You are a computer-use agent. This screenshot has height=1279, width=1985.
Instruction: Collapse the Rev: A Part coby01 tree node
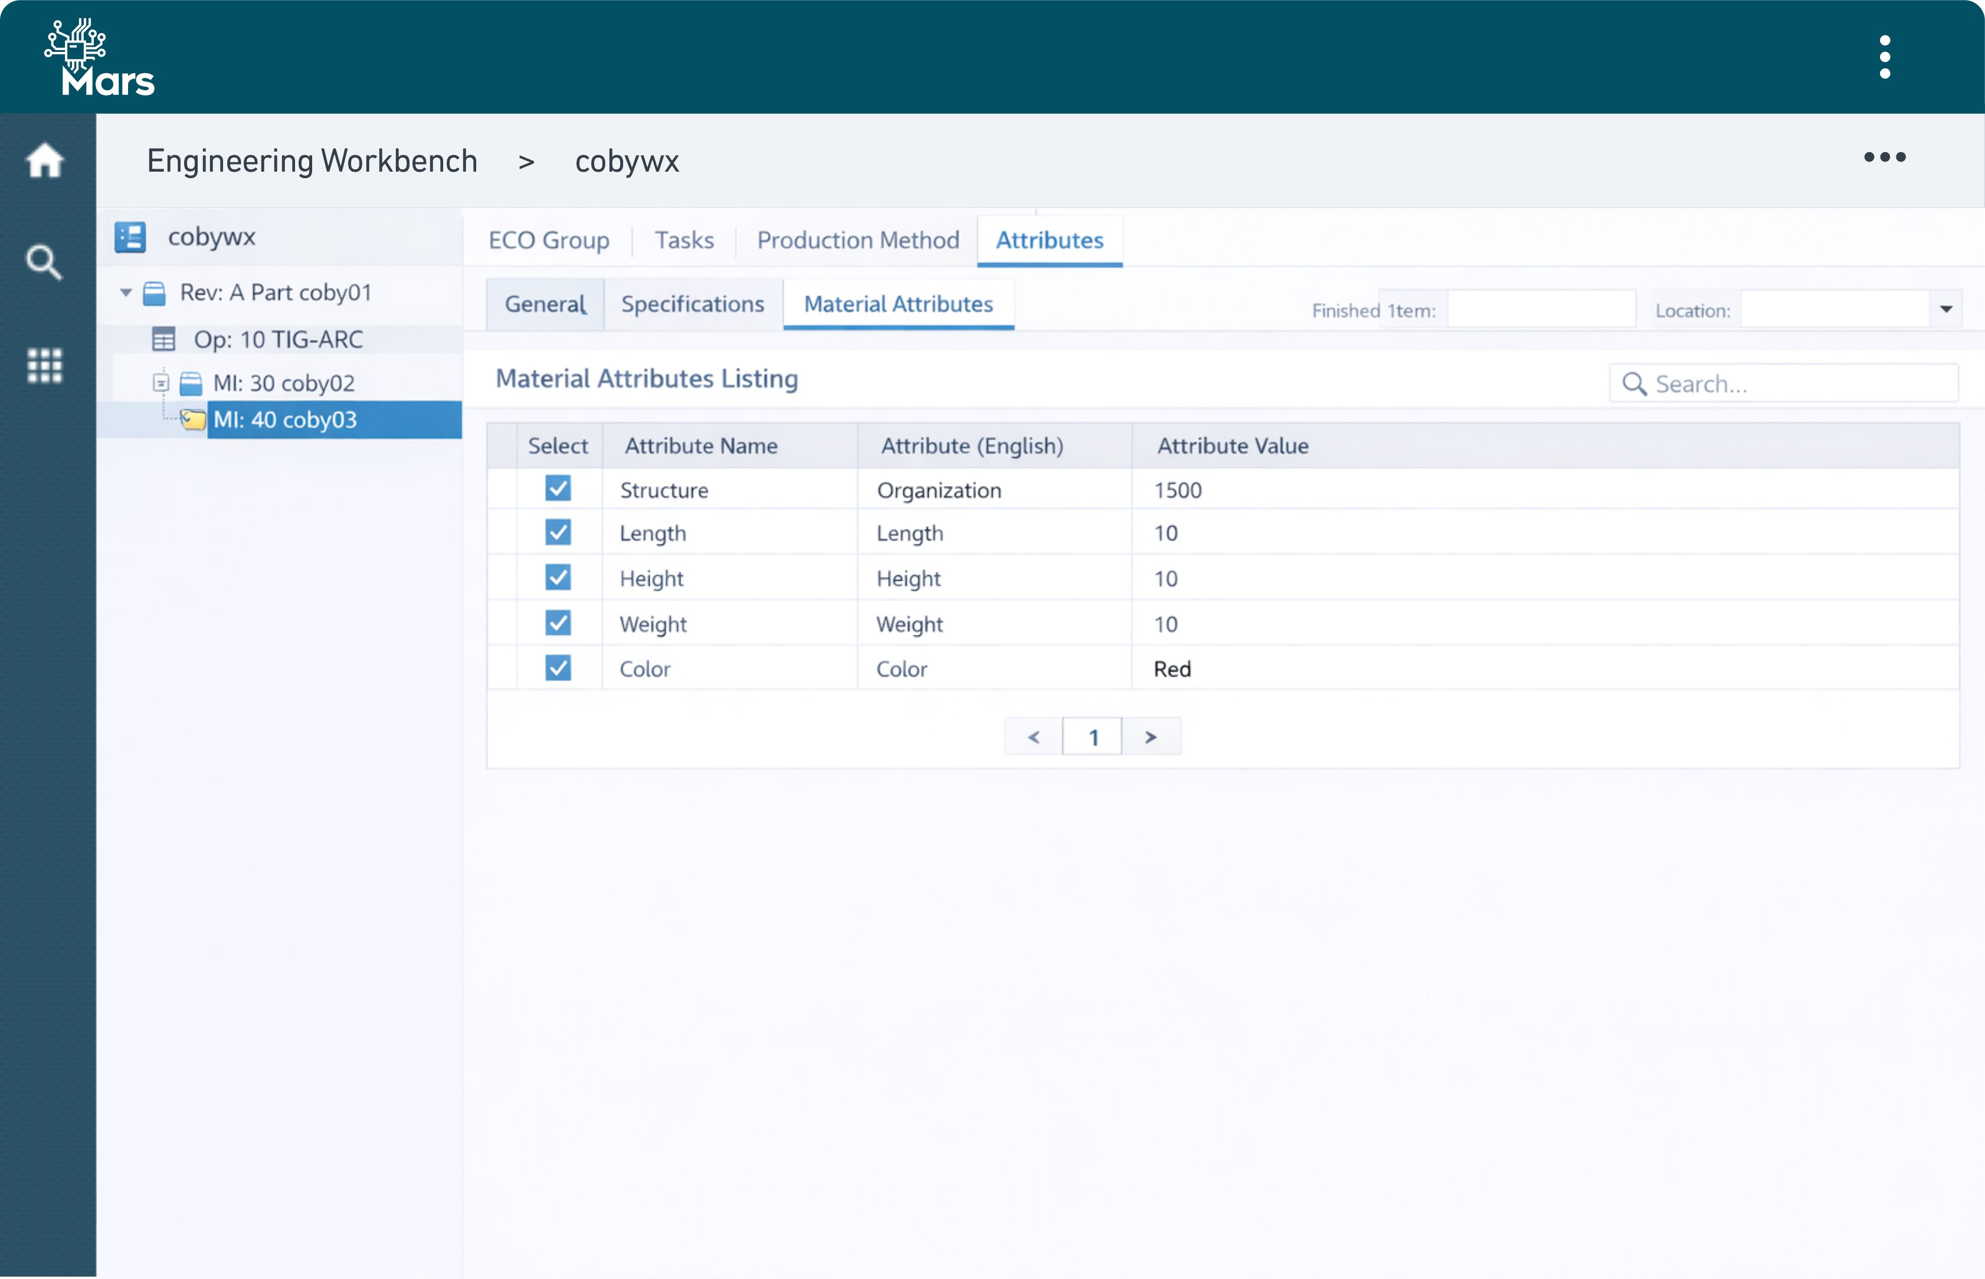[126, 293]
